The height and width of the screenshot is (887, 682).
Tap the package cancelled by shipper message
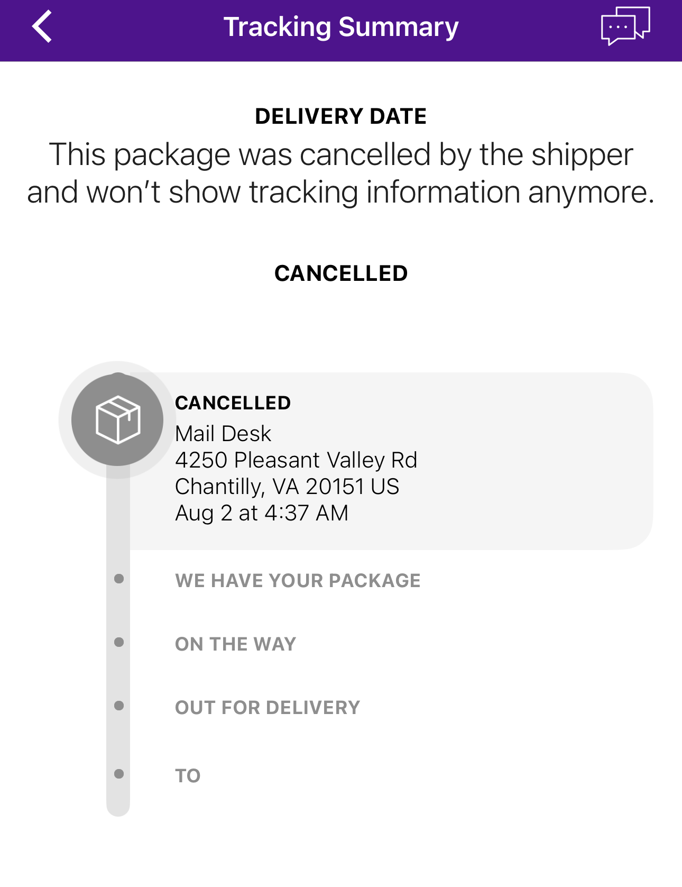341,173
